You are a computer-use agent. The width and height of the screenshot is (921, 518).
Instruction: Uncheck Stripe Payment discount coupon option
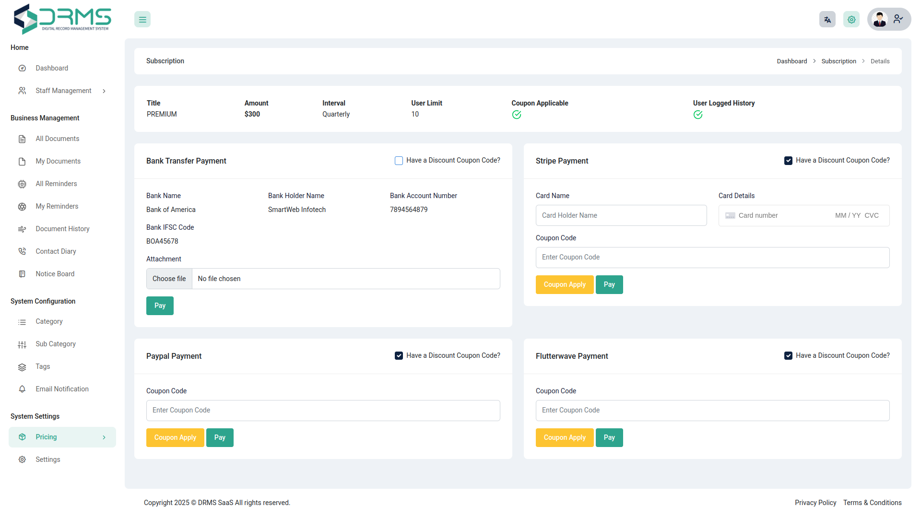(788, 160)
